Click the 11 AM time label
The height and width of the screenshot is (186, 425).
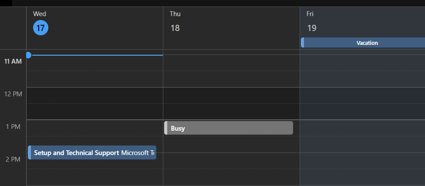tap(13, 61)
